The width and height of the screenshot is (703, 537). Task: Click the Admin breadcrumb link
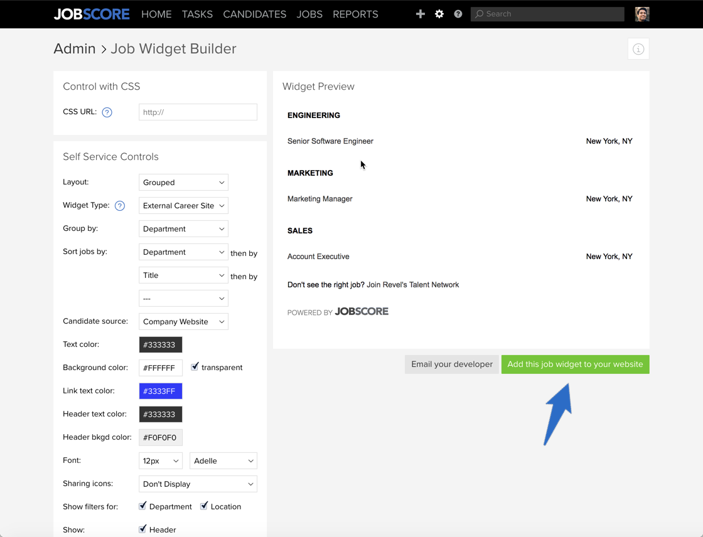(75, 48)
